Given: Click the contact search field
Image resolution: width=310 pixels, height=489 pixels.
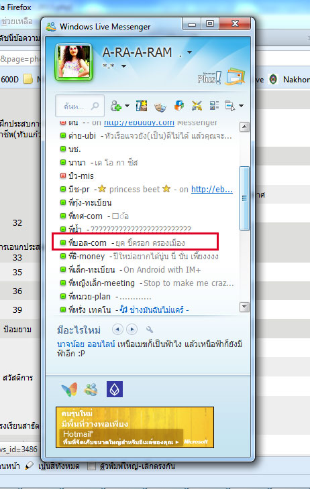Looking at the screenshot, I should [x=80, y=106].
